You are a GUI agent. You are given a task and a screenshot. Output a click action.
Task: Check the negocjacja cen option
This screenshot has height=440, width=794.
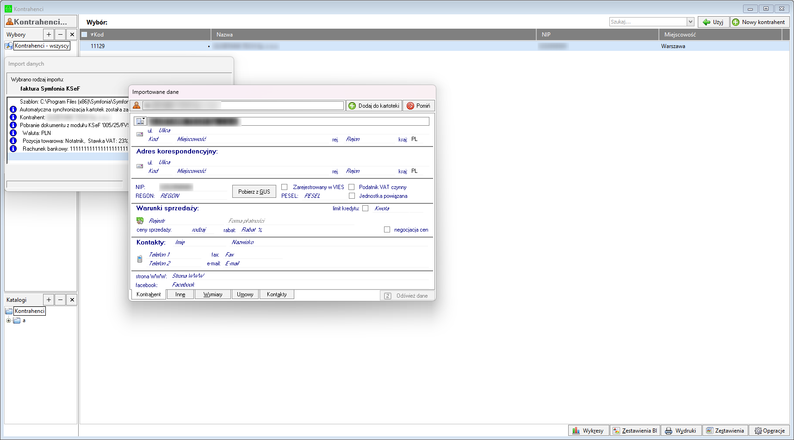point(387,230)
